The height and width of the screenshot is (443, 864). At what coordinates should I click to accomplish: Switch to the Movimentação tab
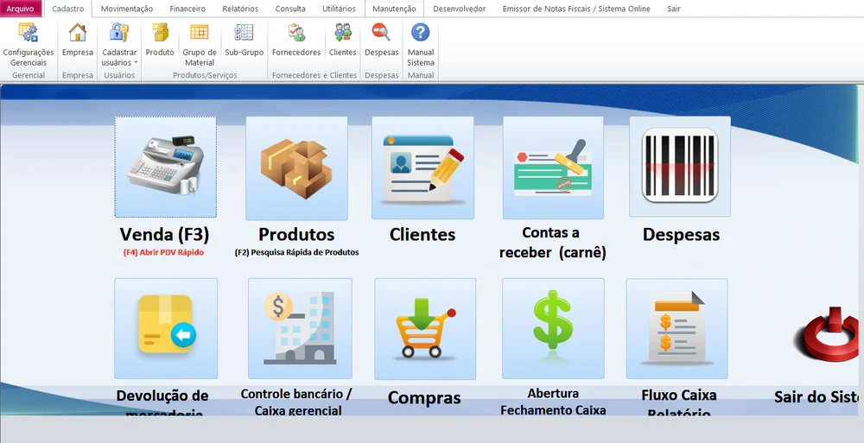[127, 9]
